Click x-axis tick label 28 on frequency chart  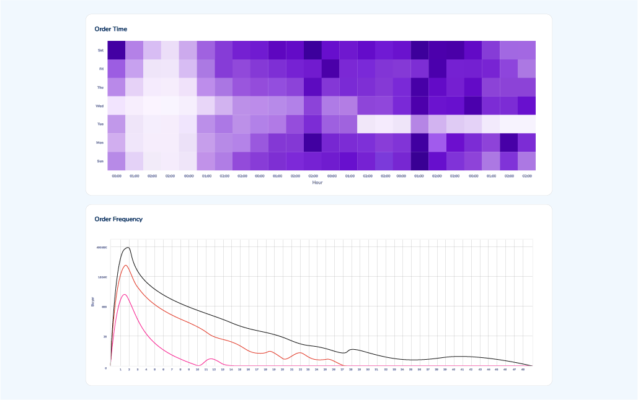point(350,370)
